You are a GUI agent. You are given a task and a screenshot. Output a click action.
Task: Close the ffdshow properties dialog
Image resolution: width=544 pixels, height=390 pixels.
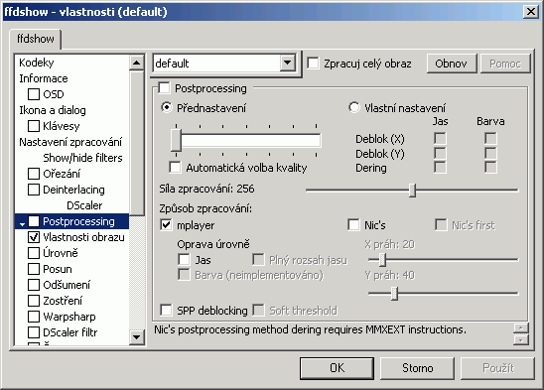point(531,12)
